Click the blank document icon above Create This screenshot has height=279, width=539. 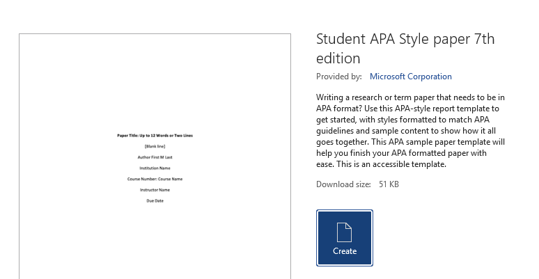point(345,232)
